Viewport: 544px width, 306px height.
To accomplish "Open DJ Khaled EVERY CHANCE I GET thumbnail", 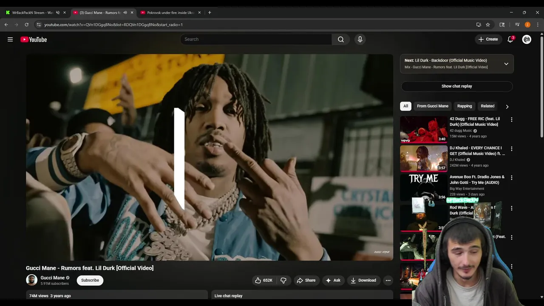I will click(424, 159).
